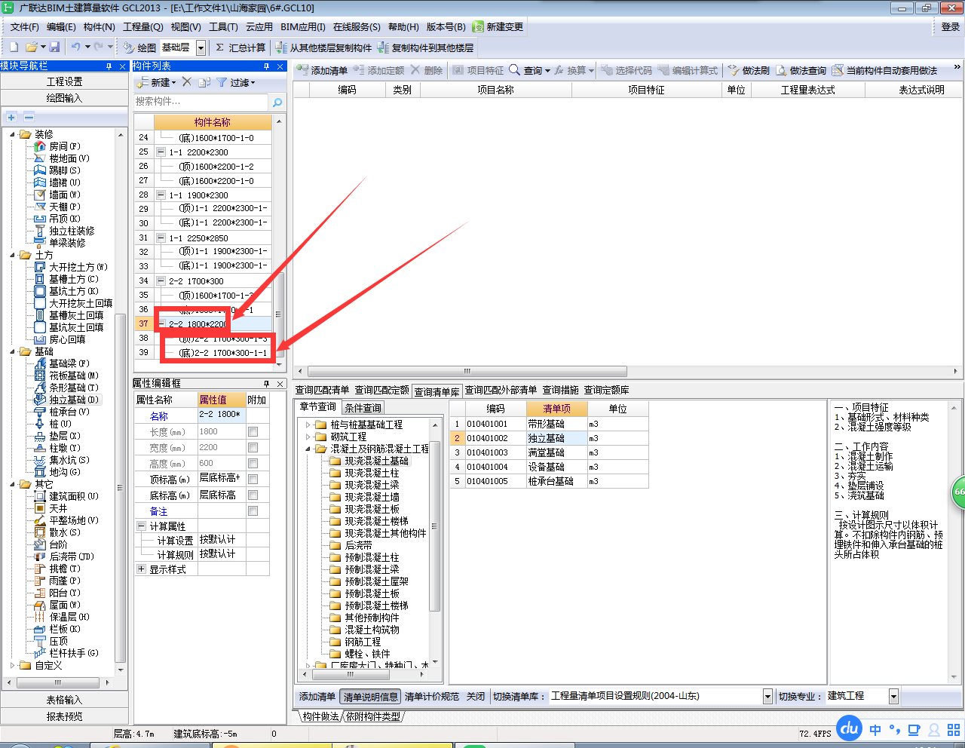Select 楼地面 (V) in the navigation tree

tap(69, 158)
